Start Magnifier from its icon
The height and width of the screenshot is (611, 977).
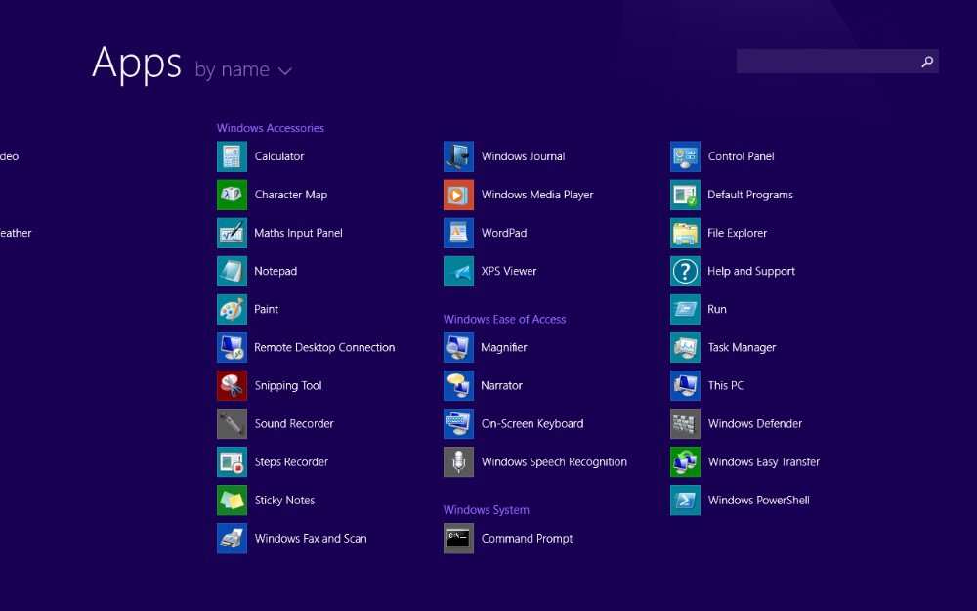[x=458, y=347]
